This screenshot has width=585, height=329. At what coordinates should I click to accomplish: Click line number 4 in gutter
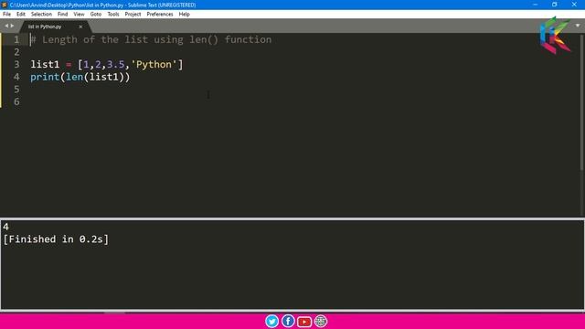(x=16, y=77)
